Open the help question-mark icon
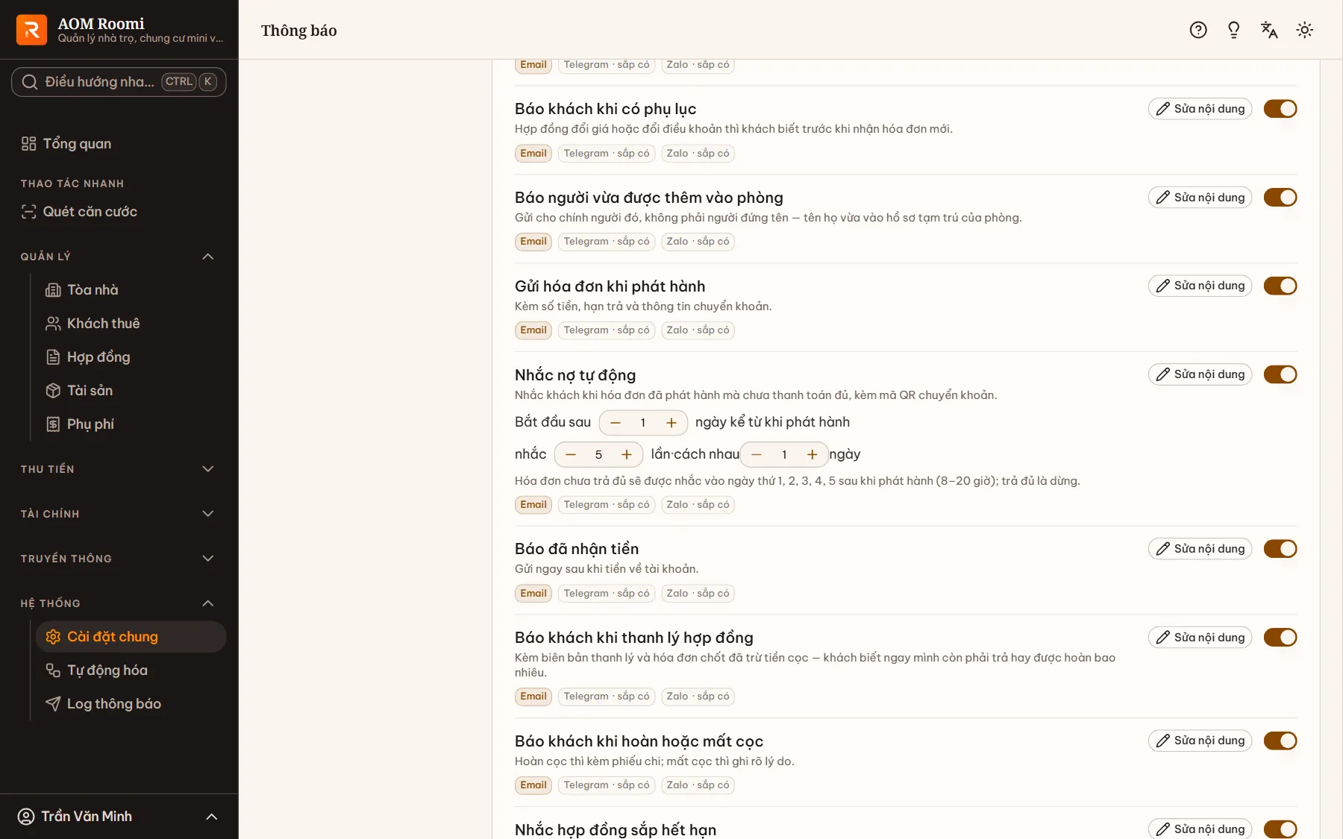 [1198, 30]
